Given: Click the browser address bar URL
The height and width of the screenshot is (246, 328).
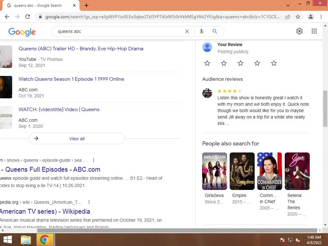Looking at the screenshot, I should click(162, 17).
